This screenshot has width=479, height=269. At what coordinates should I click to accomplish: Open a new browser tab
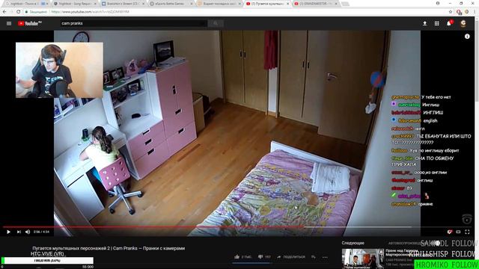[x=345, y=4]
